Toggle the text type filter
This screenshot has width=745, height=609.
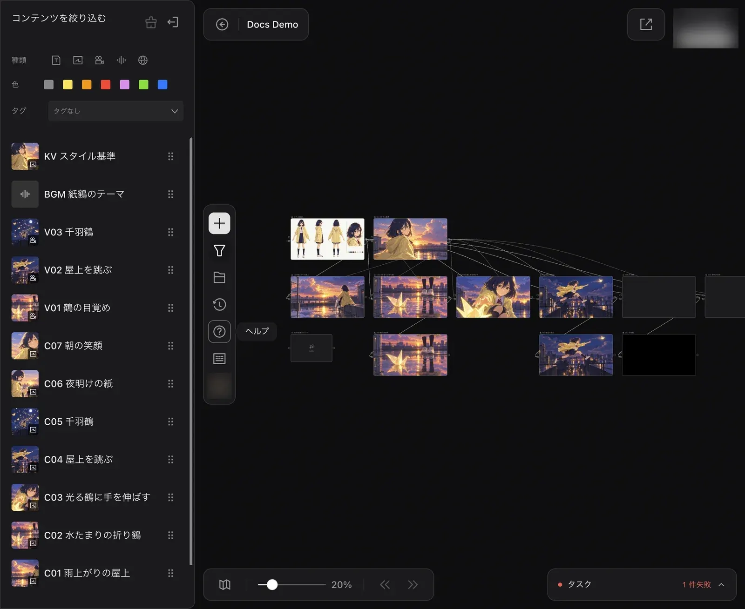[56, 60]
